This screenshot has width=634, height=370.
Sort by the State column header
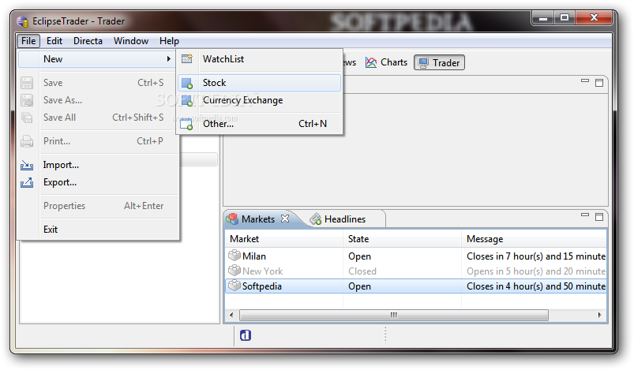click(403, 239)
